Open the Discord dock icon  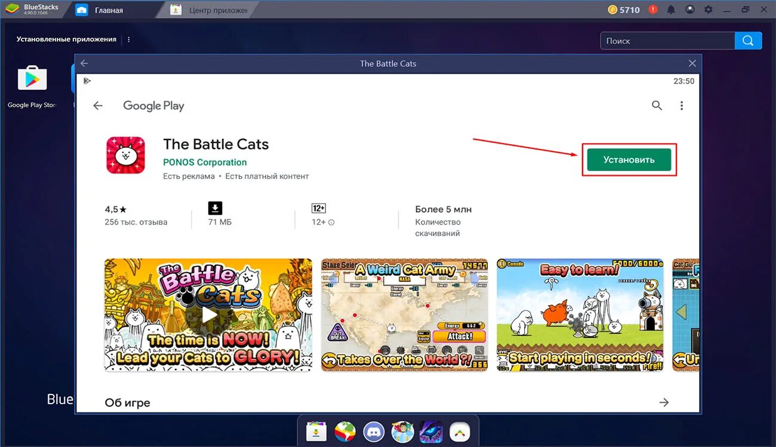pyautogui.click(x=374, y=431)
